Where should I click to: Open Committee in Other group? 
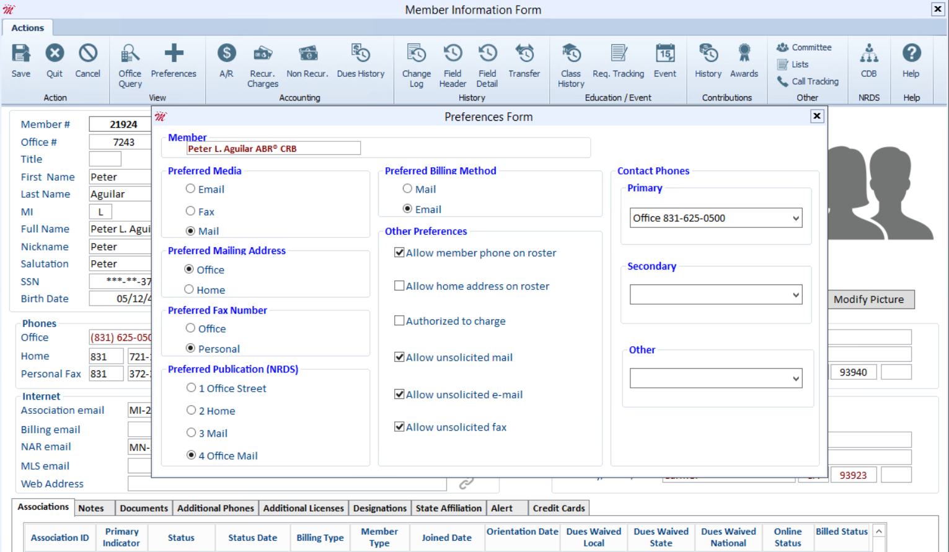pos(804,47)
